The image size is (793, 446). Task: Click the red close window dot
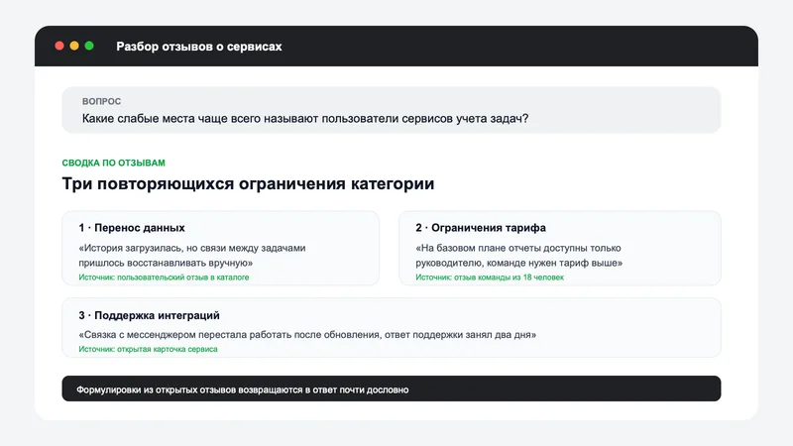[x=59, y=46]
